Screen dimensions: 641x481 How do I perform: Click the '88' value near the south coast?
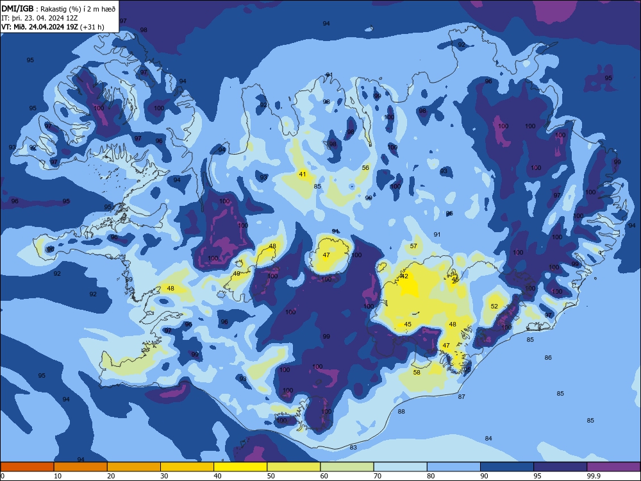pos(401,412)
